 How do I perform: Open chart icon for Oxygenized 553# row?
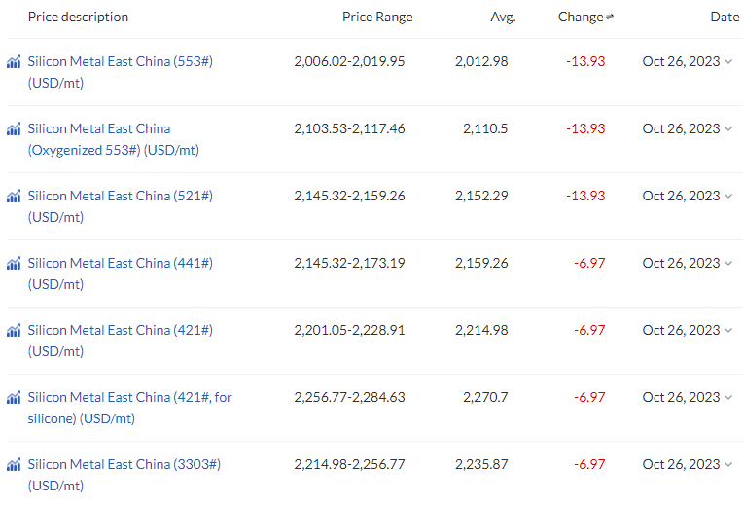(14, 129)
